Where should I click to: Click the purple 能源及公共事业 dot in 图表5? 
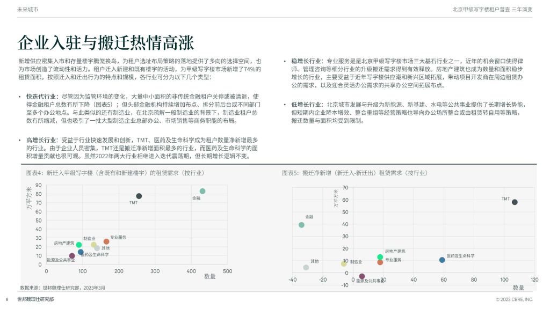362,276
